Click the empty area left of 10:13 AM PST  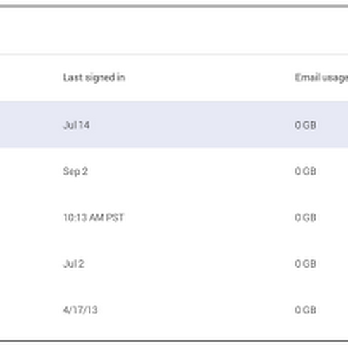click(31, 218)
